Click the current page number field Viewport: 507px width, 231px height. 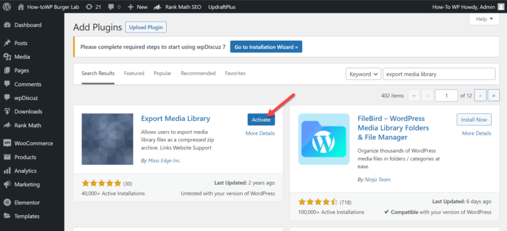click(x=446, y=95)
